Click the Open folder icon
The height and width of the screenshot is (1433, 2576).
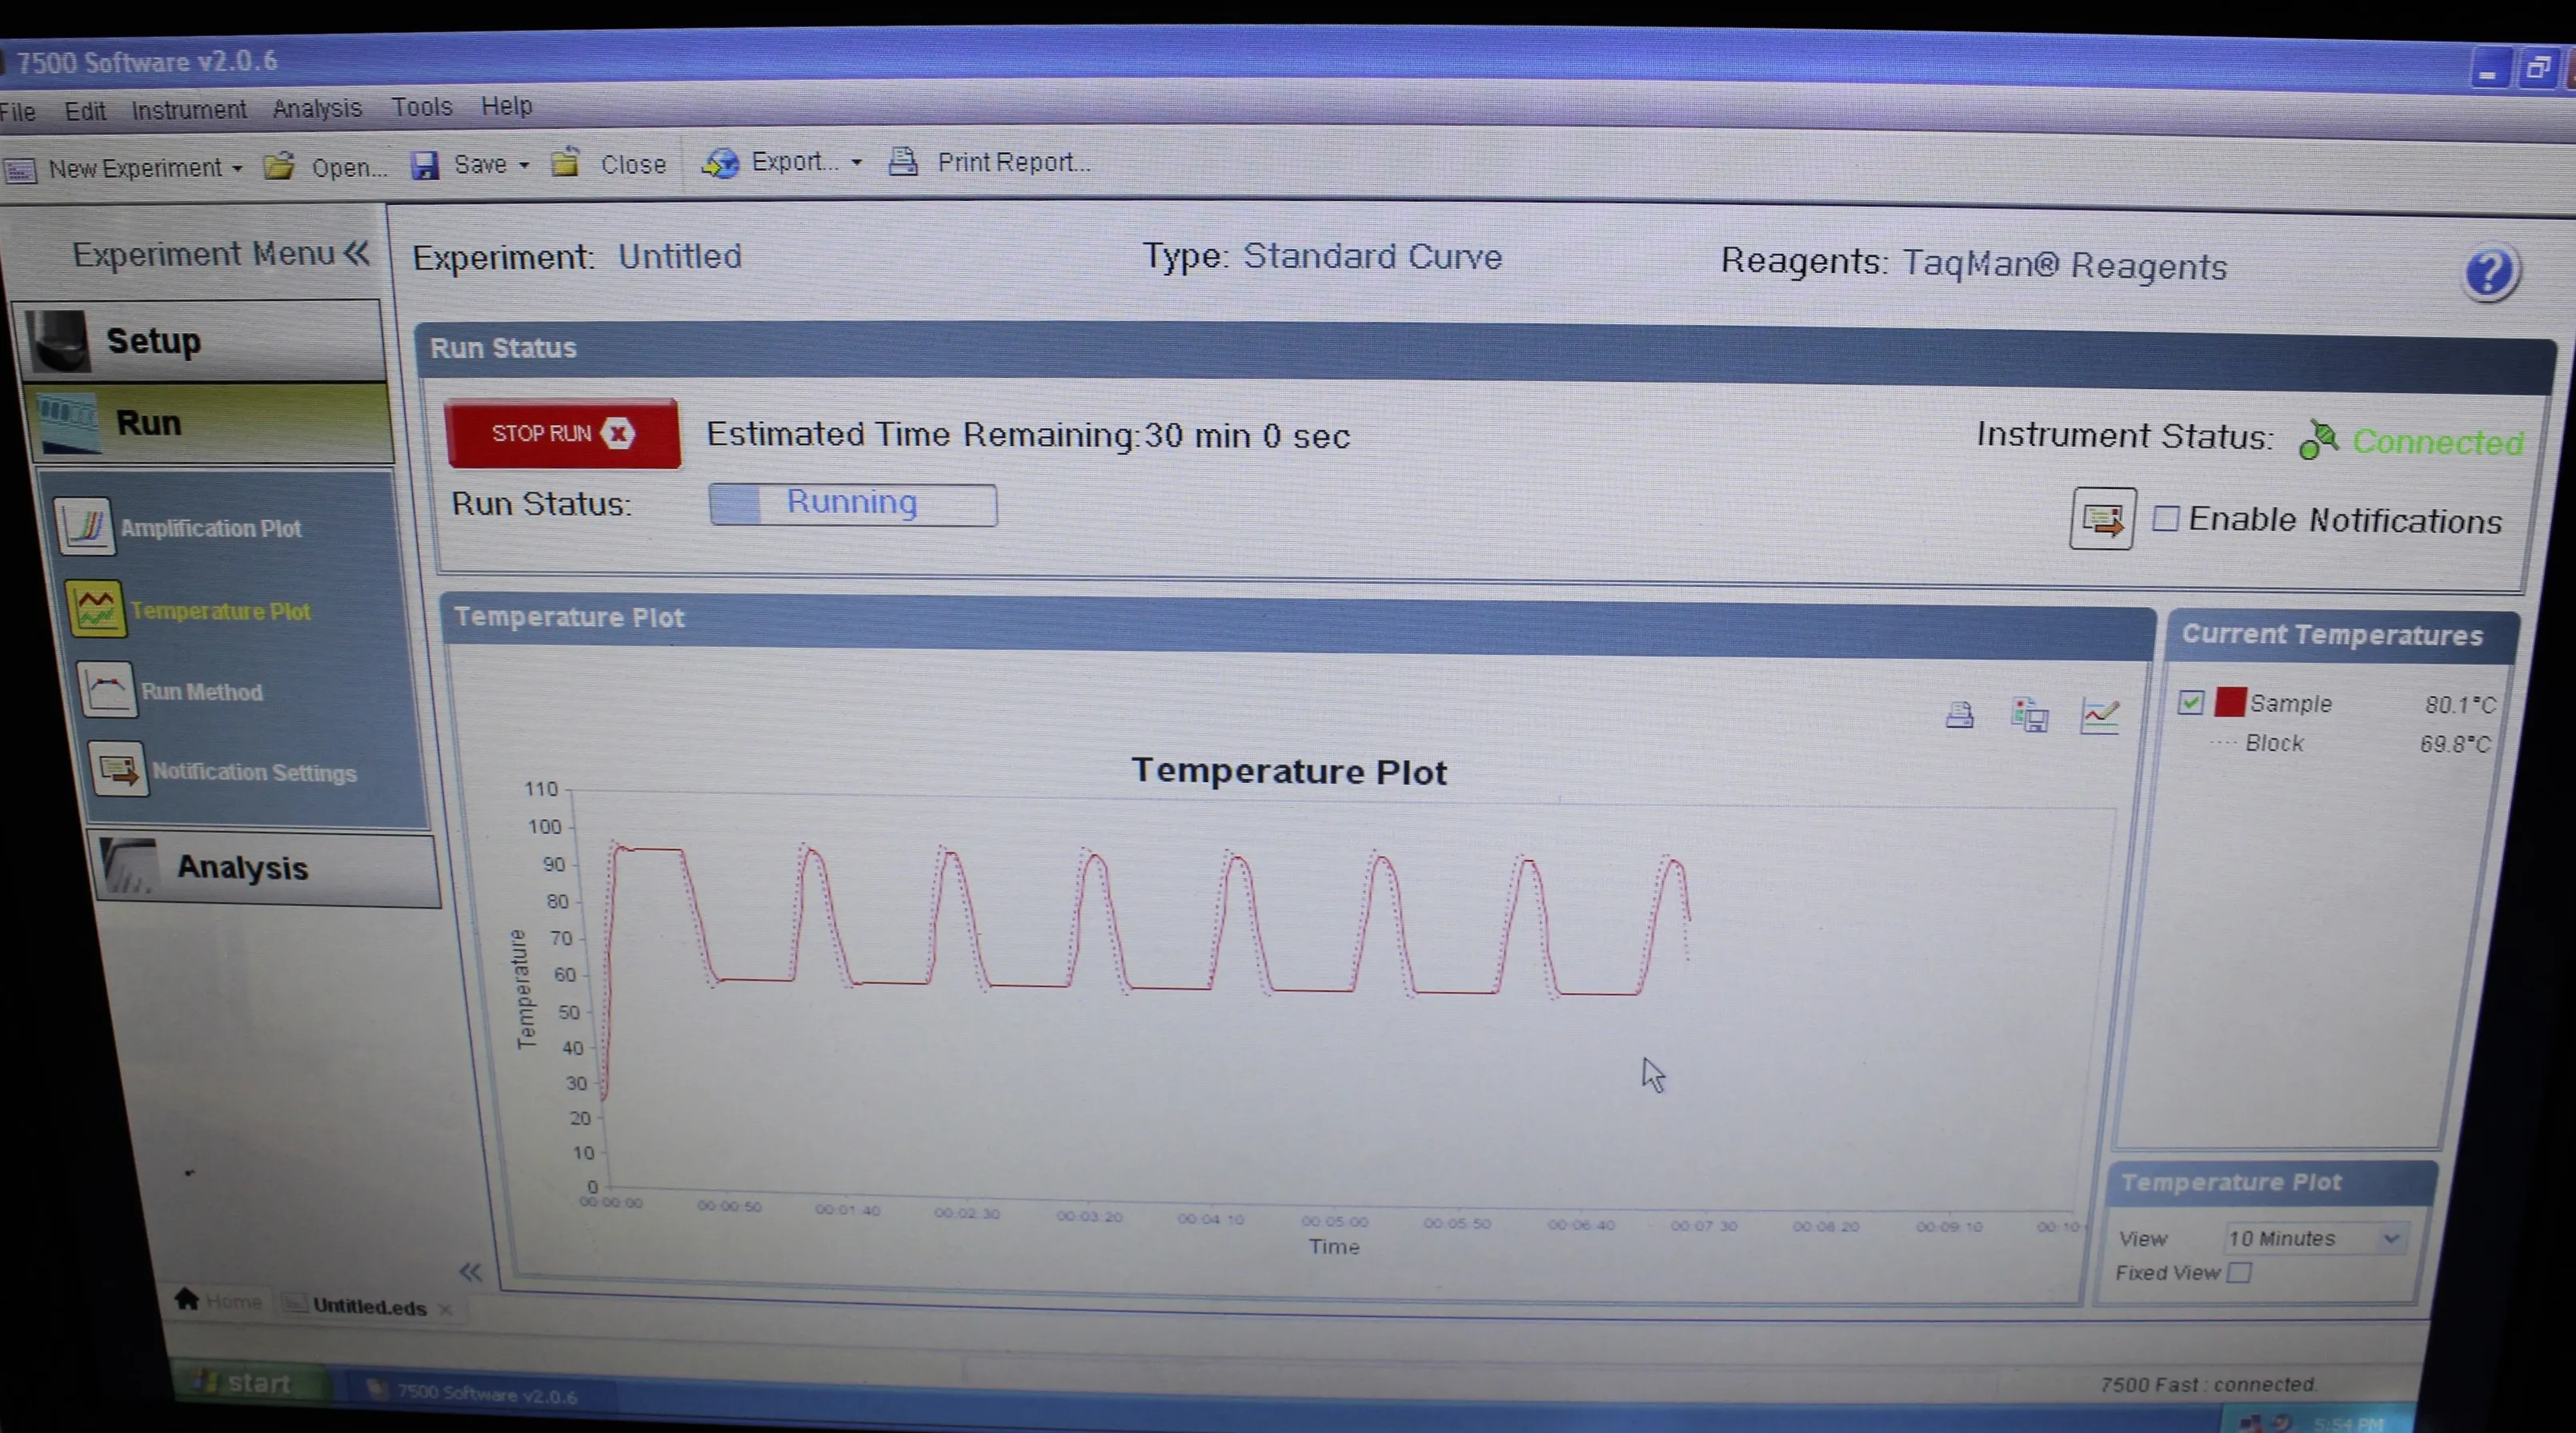pyautogui.click(x=280, y=165)
